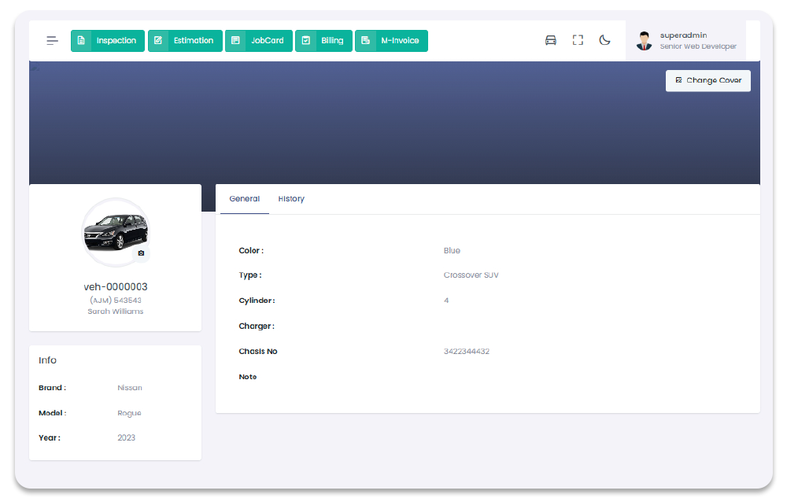The height and width of the screenshot is (498, 787).
Task: Open the Billing section
Action: pos(323,41)
